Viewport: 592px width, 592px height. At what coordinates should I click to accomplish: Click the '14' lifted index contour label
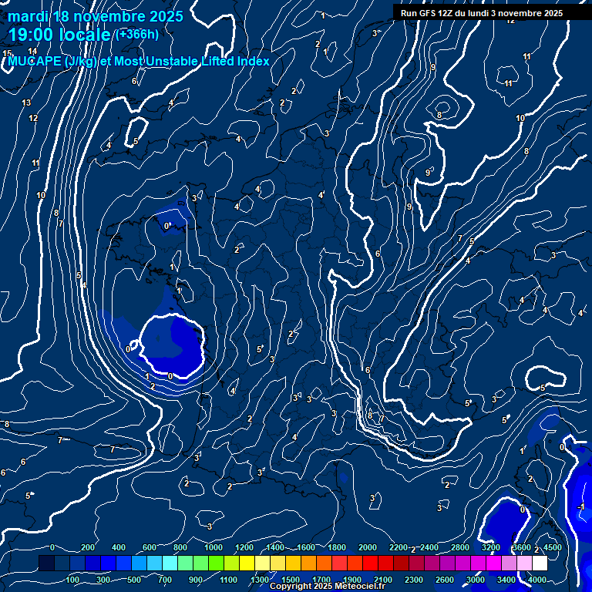pos(32,51)
